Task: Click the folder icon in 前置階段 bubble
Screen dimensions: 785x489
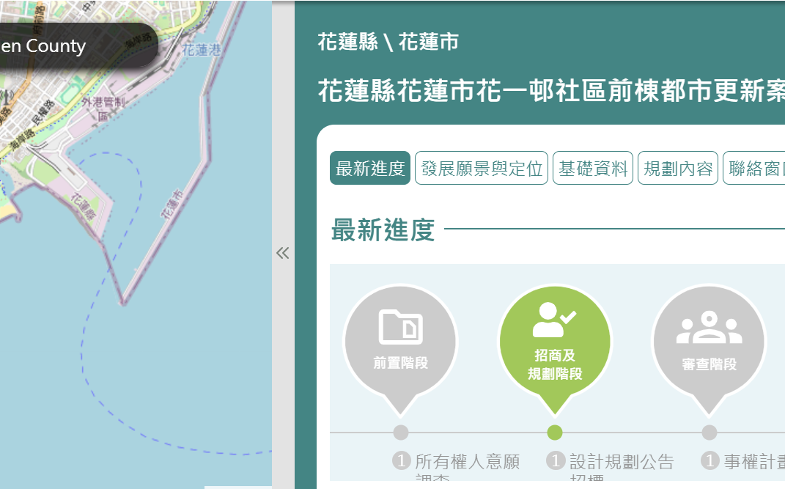Action: (x=400, y=327)
